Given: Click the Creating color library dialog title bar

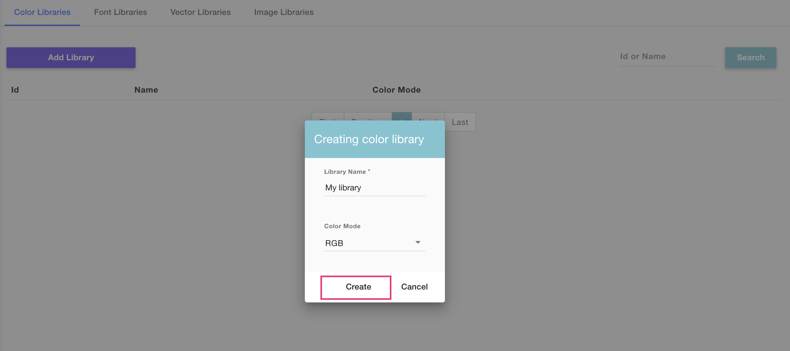Looking at the screenshot, I should (369, 139).
